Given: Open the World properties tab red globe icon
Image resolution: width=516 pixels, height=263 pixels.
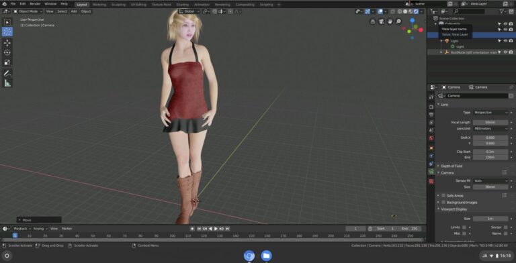Looking at the screenshot, I should [x=431, y=138].
